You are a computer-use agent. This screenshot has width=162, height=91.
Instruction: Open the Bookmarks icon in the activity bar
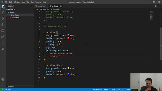[3, 43]
